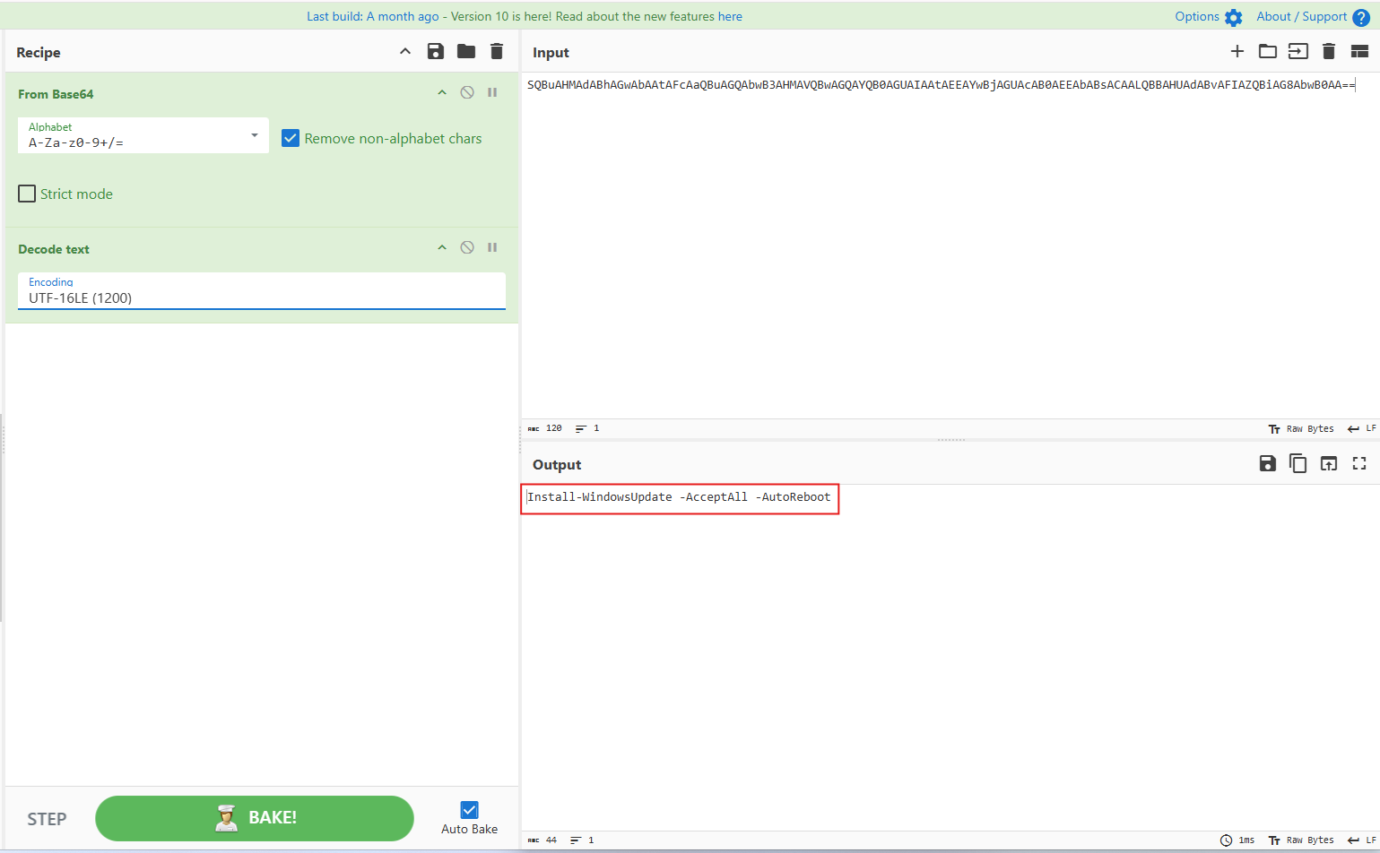Open the Base64 Alphabet dropdown
This screenshot has height=853, width=1380.
coord(143,135)
